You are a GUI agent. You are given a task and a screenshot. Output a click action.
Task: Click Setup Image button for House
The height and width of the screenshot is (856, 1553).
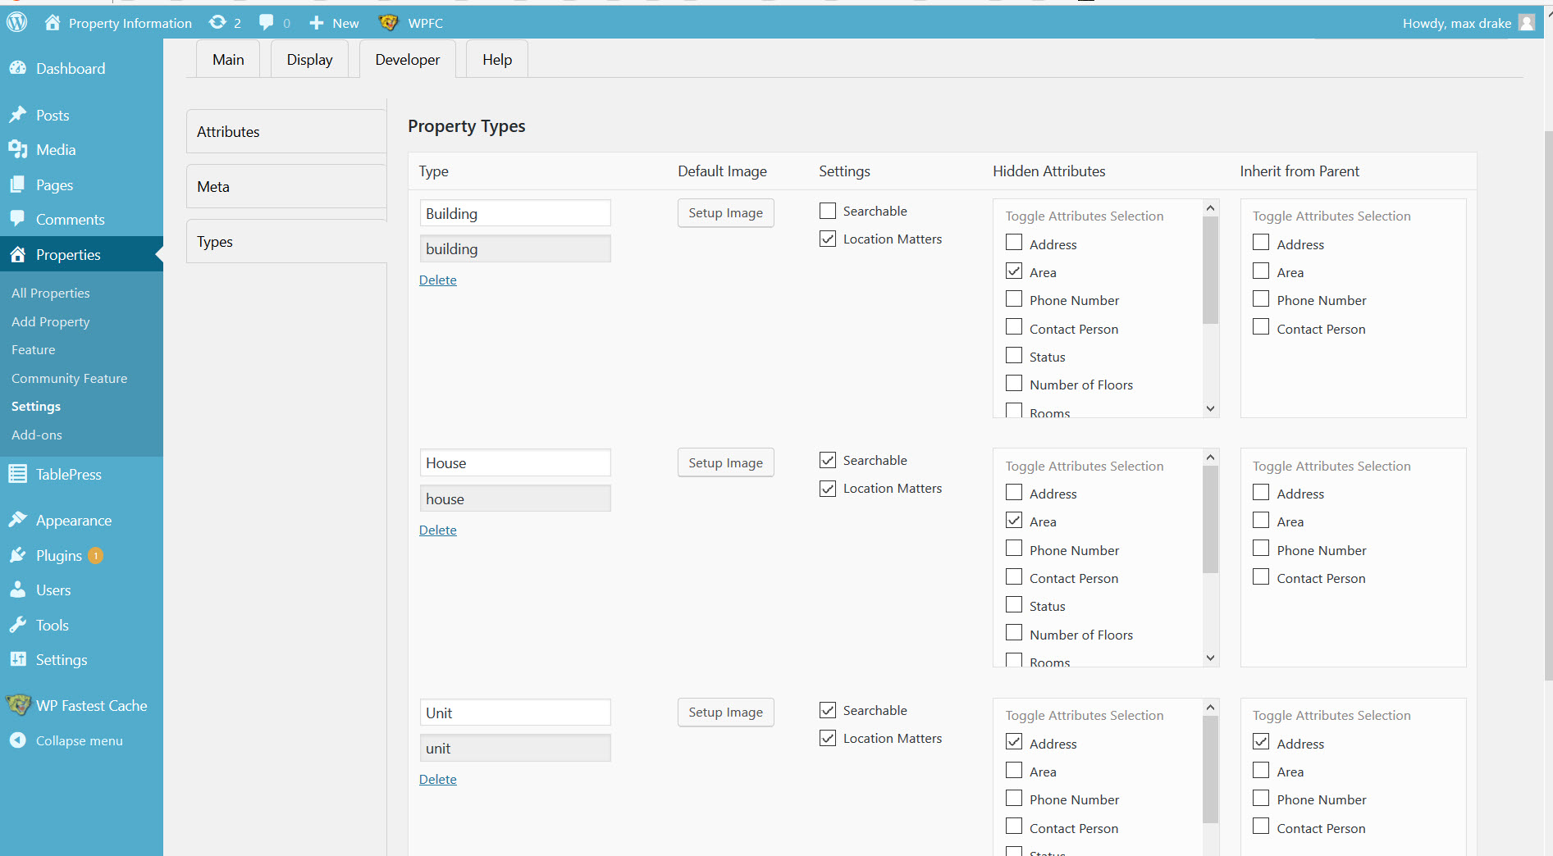point(725,463)
